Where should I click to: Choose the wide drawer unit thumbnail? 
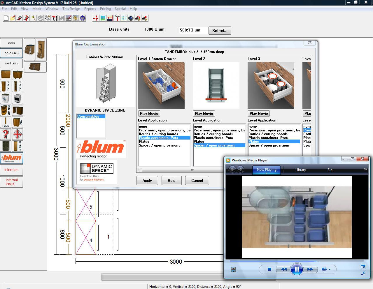coord(35,67)
